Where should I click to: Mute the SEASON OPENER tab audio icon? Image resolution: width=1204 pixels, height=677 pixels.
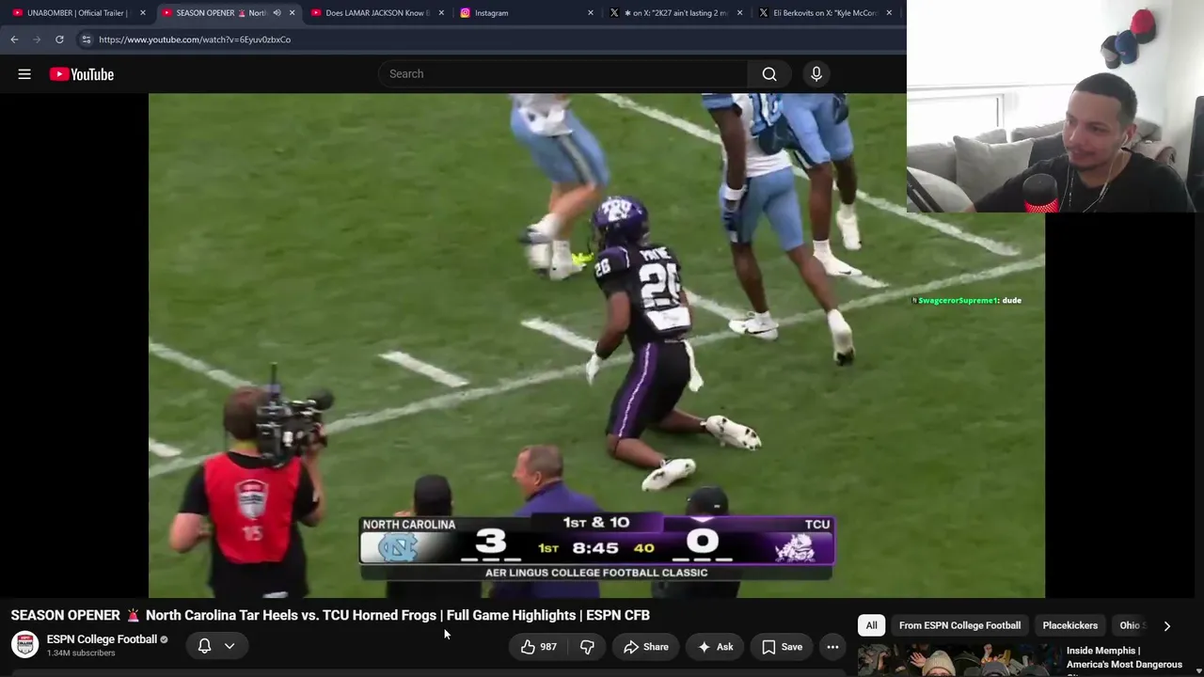click(277, 13)
